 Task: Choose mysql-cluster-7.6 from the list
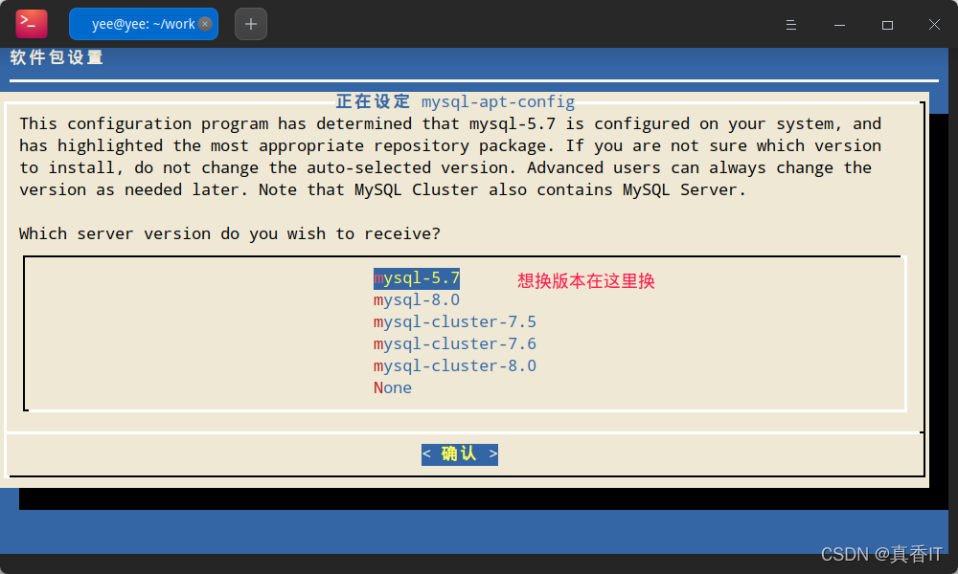[454, 344]
